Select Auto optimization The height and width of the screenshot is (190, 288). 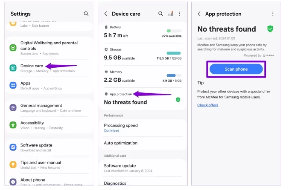click(x=121, y=143)
